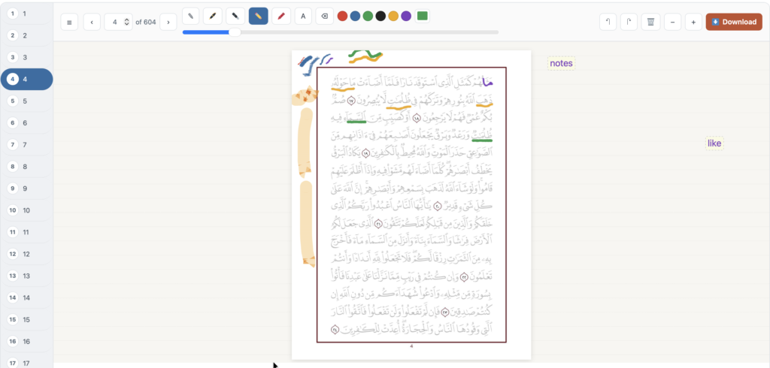Click the page number stepper arrows
770x368 pixels.
click(x=127, y=22)
